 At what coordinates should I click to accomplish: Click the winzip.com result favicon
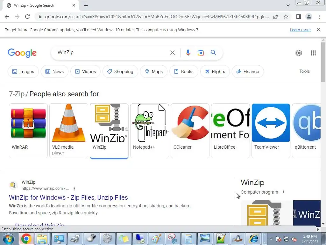[13, 185]
